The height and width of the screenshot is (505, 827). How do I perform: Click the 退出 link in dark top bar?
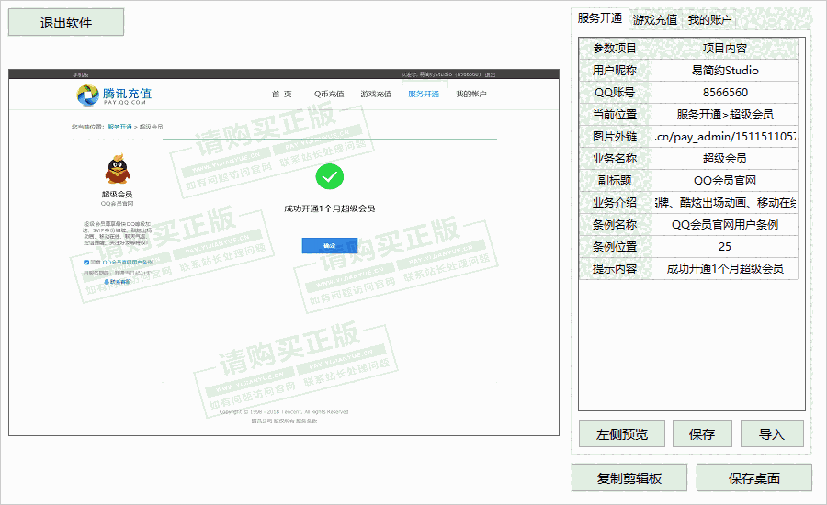click(491, 75)
